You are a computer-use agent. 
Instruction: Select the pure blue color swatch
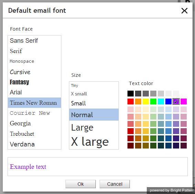(x=168, y=101)
